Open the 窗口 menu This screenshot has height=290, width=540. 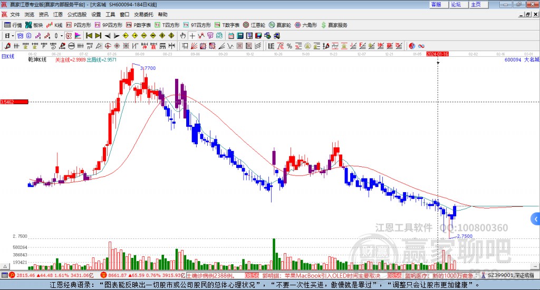(x=124, y=14)
